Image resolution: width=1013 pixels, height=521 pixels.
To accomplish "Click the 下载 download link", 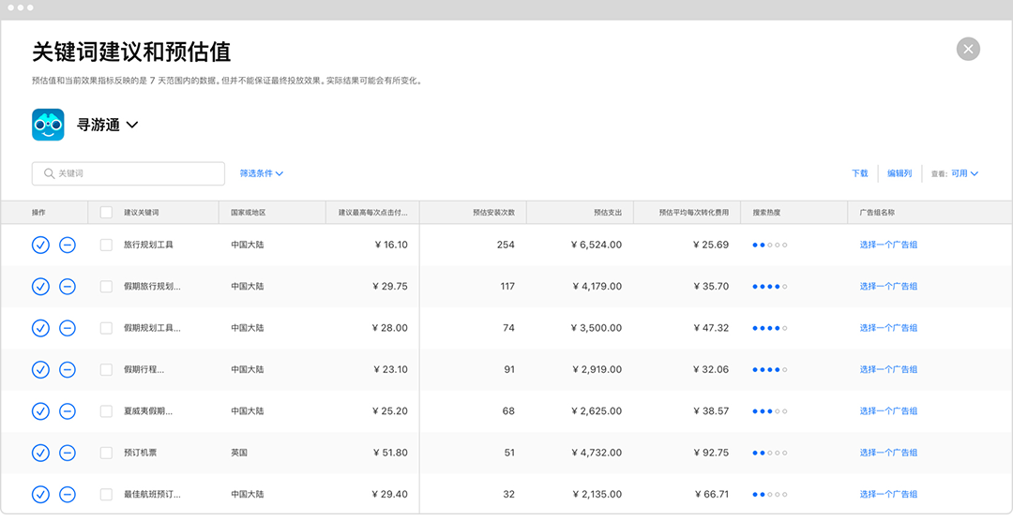I will click(x=860, y=173).
